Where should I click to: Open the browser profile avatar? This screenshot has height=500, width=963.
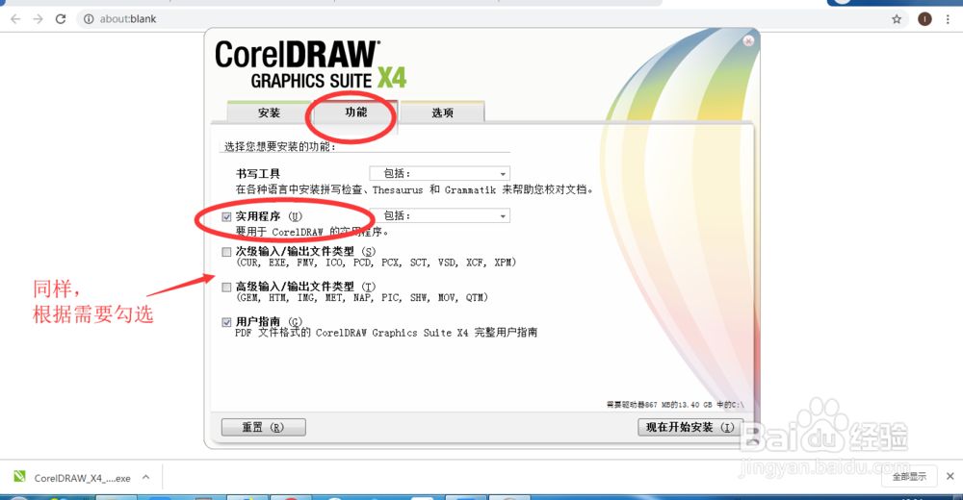click(x=924, y=19)
